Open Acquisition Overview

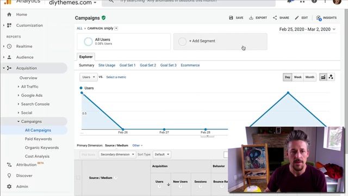tap(28, 78)
